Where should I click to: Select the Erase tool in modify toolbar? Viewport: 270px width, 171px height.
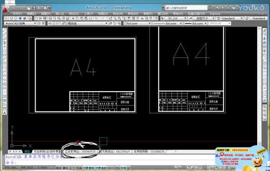pos(265,30)
